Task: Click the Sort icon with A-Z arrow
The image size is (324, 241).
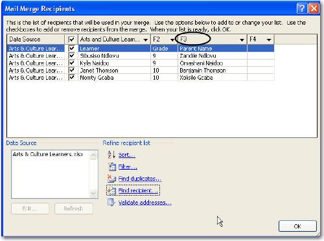Action: pyautogui.click(x=111, y=155)
